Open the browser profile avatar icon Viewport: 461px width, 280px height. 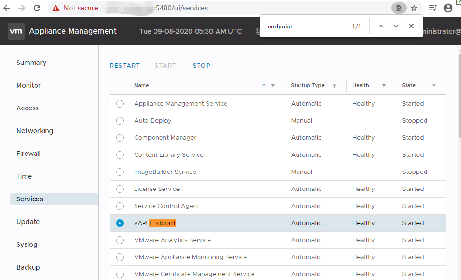(448, 8)
